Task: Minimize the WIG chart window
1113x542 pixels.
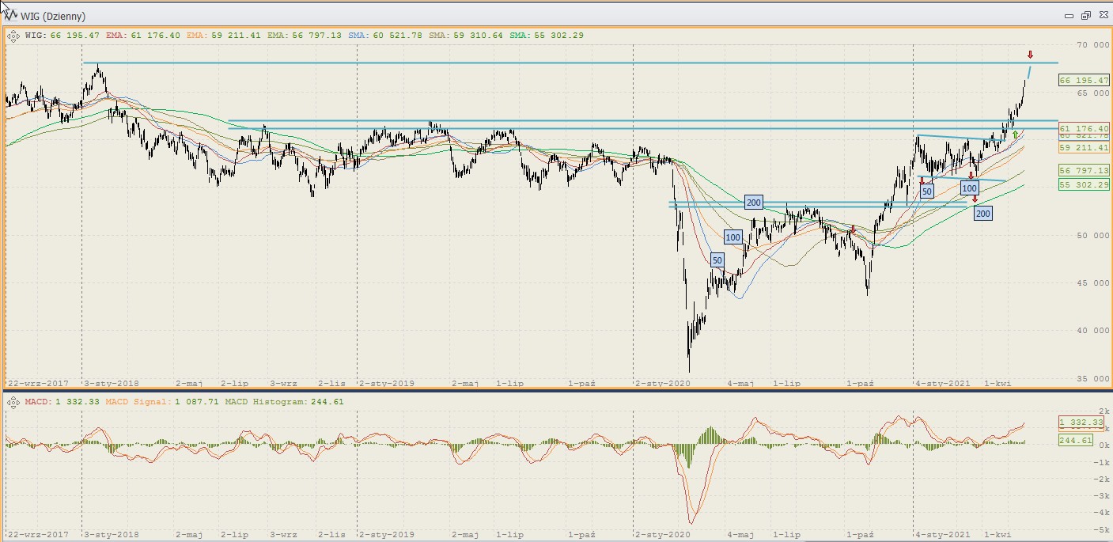Action: point(1070,15)
